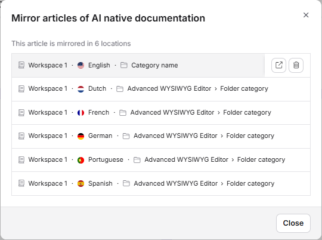Click 'Advanced WYSIWYG Editor' in Portuguese row
This screenshot has width=322, height=240.
(187, 159)
